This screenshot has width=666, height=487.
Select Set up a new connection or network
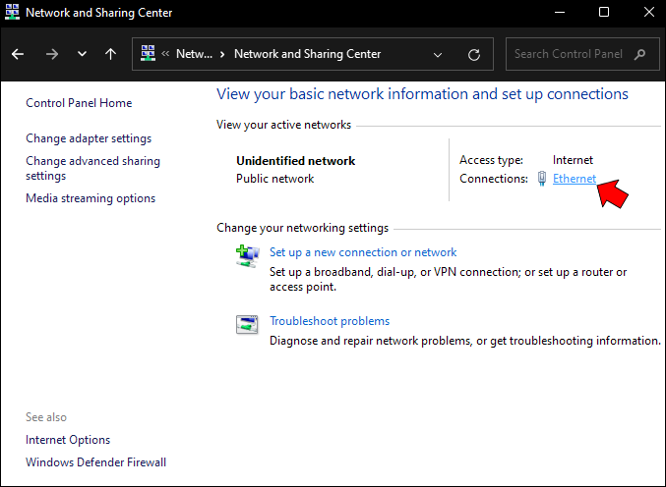click(363, 252)
